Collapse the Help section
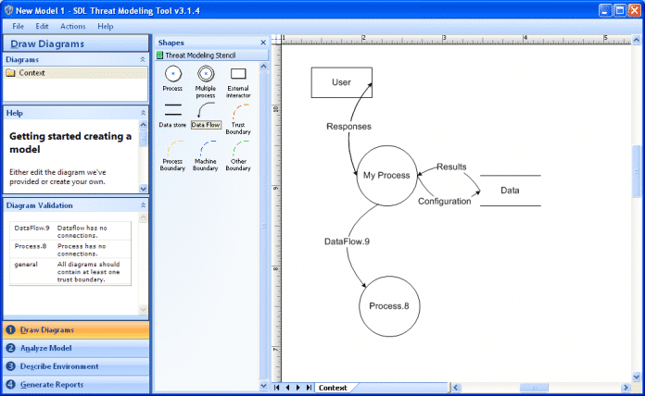 (143, 113)
